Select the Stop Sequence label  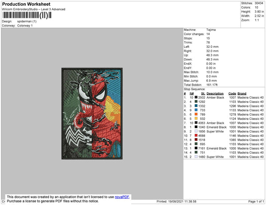[x=195, y=89]
